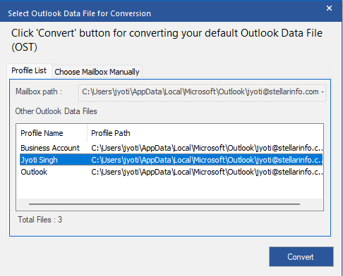Select the Outlook profile row

(171, 172)
